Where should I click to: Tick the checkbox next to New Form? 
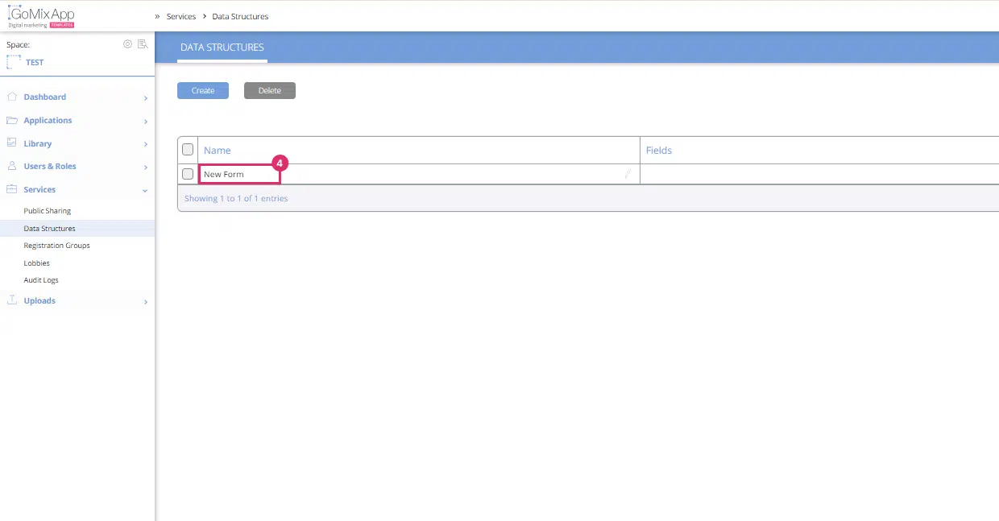tap(187, 173)
